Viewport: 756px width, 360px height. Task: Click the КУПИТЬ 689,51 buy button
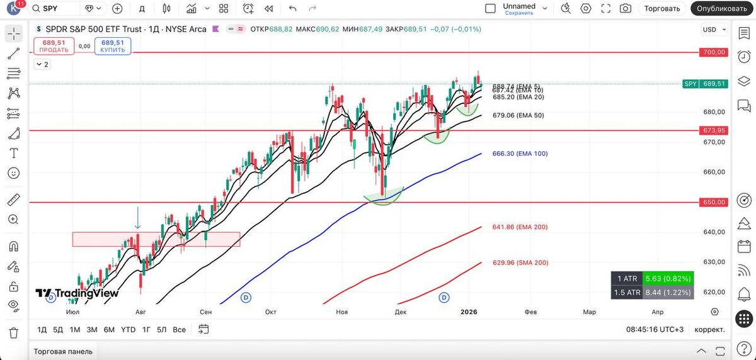tap(113, 46)
